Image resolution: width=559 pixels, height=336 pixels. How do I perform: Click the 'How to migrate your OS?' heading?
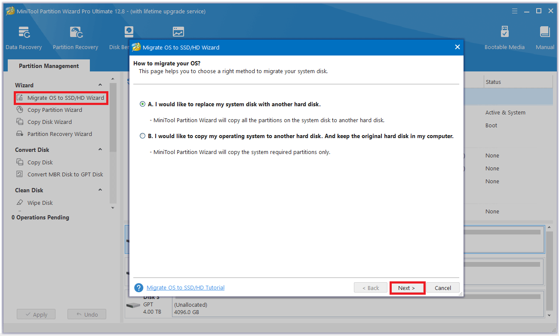coord(167,63)
